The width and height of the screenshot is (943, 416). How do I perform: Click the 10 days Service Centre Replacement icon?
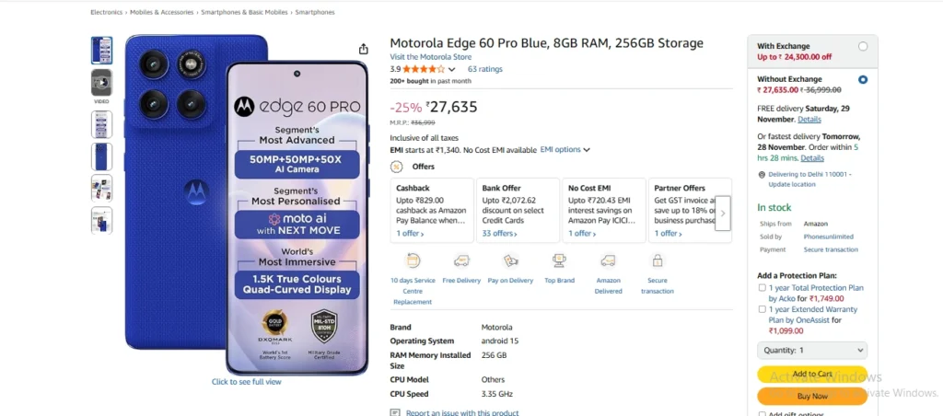[x=413, y=260]
